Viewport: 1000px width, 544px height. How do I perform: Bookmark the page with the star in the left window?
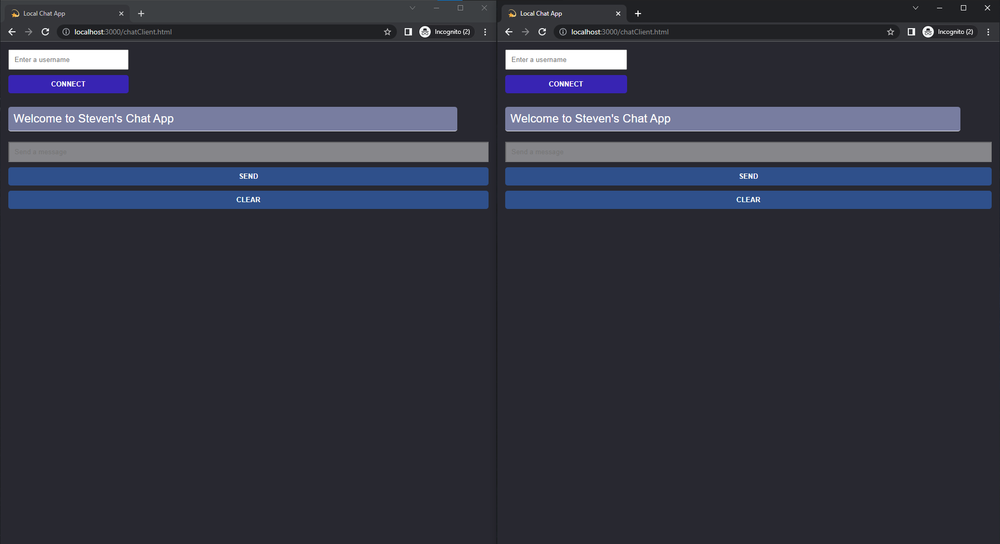(387, 32)
